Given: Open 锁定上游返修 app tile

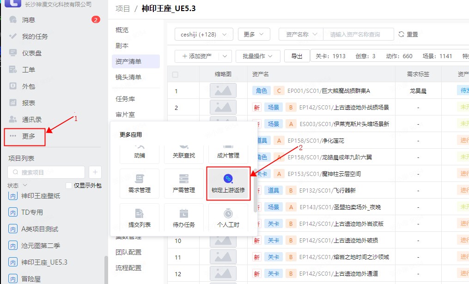Looking at the screenshot, I should coord(228,183).
